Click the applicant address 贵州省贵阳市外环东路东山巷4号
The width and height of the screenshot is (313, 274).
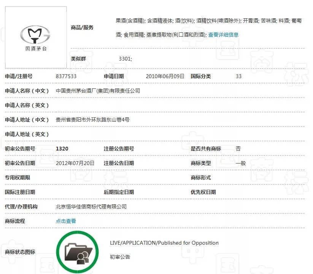92,120
